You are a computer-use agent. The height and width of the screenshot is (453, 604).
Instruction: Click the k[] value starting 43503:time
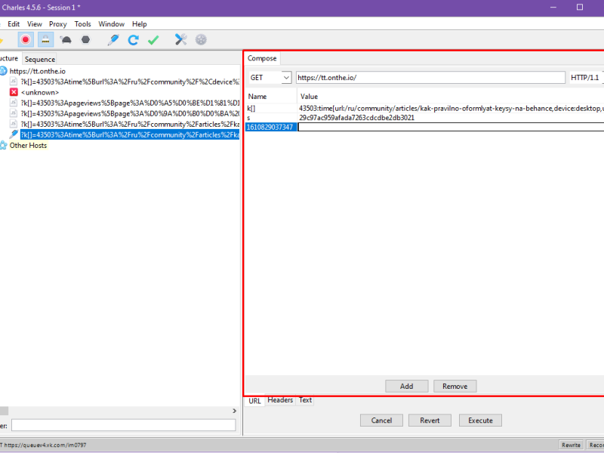coord(451,109)
